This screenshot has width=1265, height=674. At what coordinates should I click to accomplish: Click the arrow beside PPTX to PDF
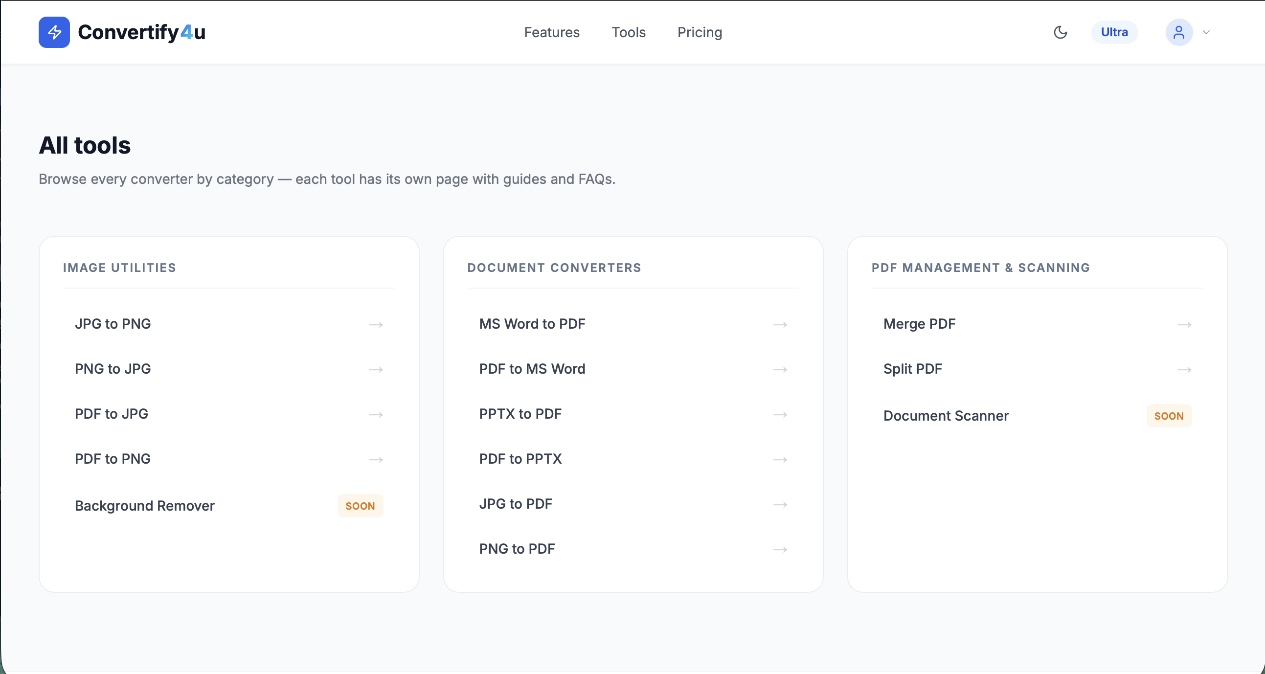pos(780,415)
